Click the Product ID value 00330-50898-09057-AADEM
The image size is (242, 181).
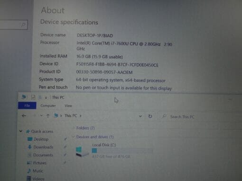click(104, 72)
